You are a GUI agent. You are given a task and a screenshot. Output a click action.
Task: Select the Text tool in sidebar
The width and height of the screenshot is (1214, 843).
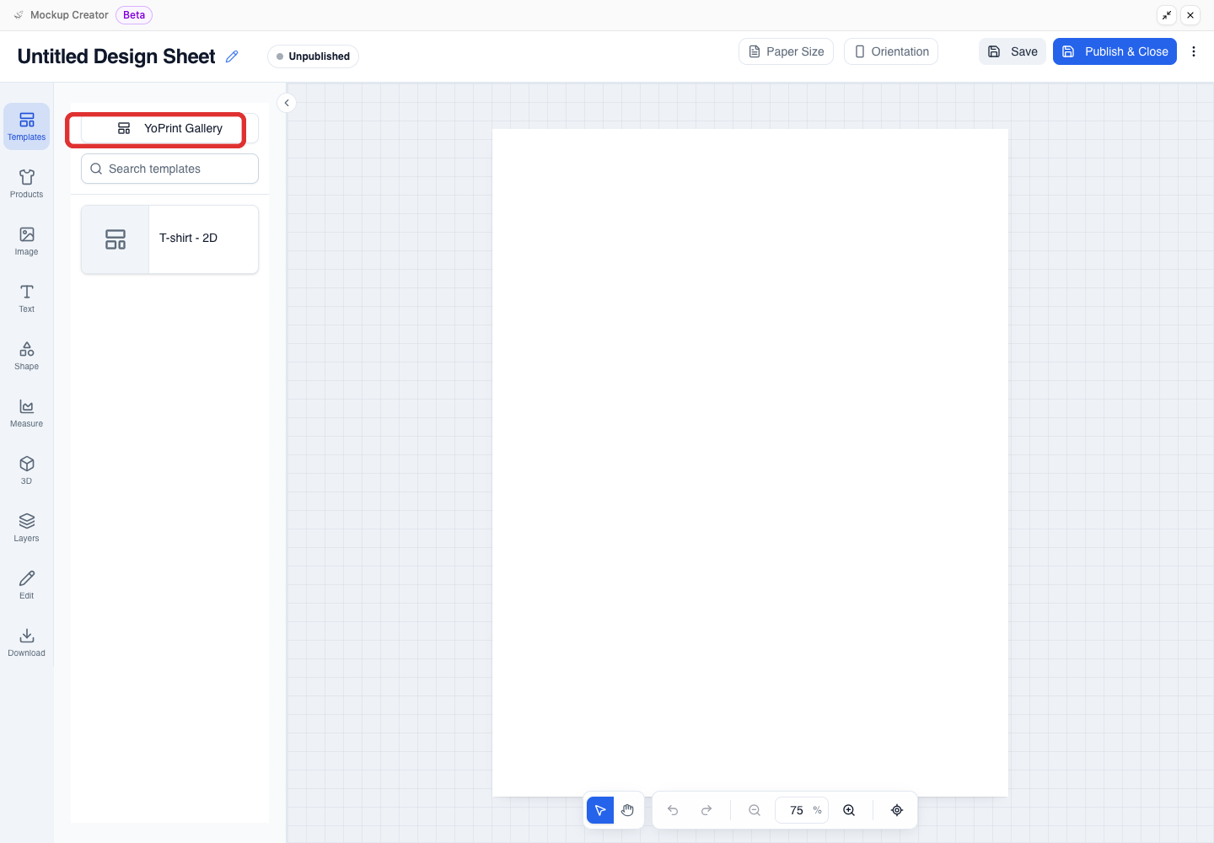pos(26,298)
